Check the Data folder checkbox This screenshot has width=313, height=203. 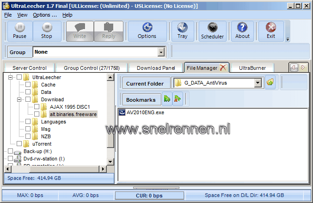click(x=28, y=92)
